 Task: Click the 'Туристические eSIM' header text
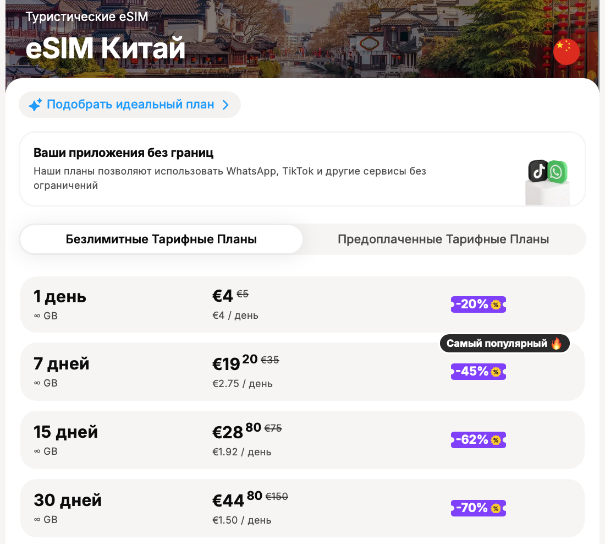tap(87, 16)
